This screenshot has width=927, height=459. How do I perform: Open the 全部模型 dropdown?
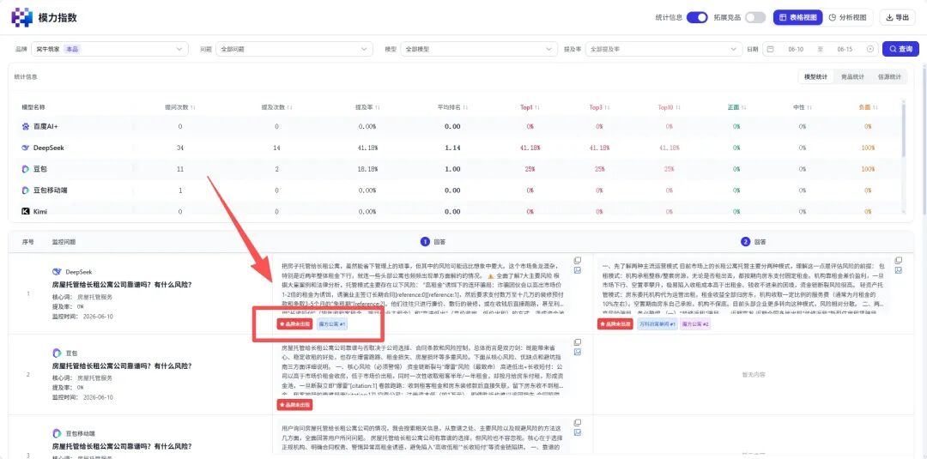(x=479, y=49)
